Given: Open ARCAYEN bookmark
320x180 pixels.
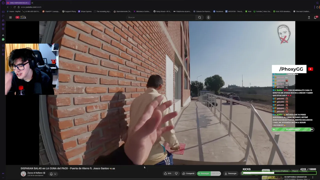Looking at the screenshot, I should tap(234, 11).
